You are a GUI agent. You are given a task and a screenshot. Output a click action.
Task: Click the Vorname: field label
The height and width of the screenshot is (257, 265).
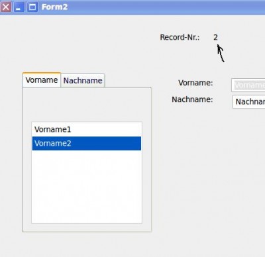click(195, 83)
